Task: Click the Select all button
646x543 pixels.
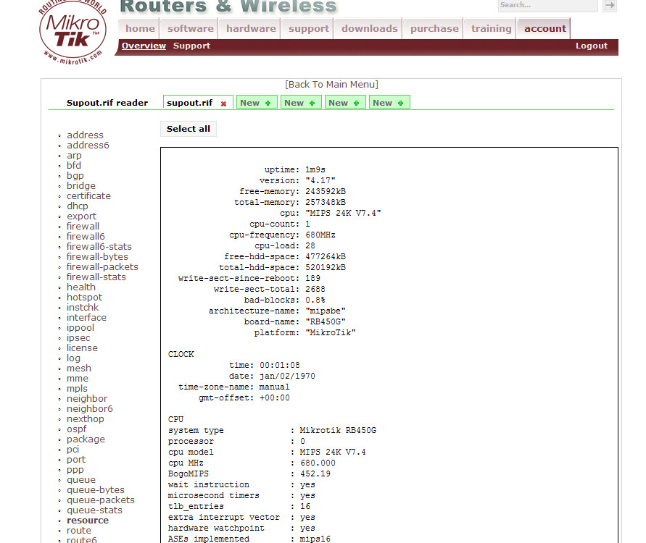Action: click(189, 129)
